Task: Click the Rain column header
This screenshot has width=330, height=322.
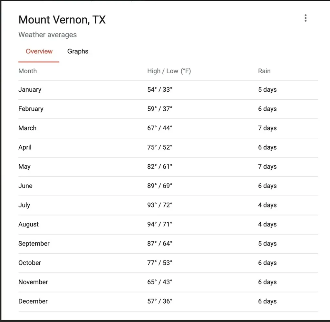Action: tap(264, 71)
